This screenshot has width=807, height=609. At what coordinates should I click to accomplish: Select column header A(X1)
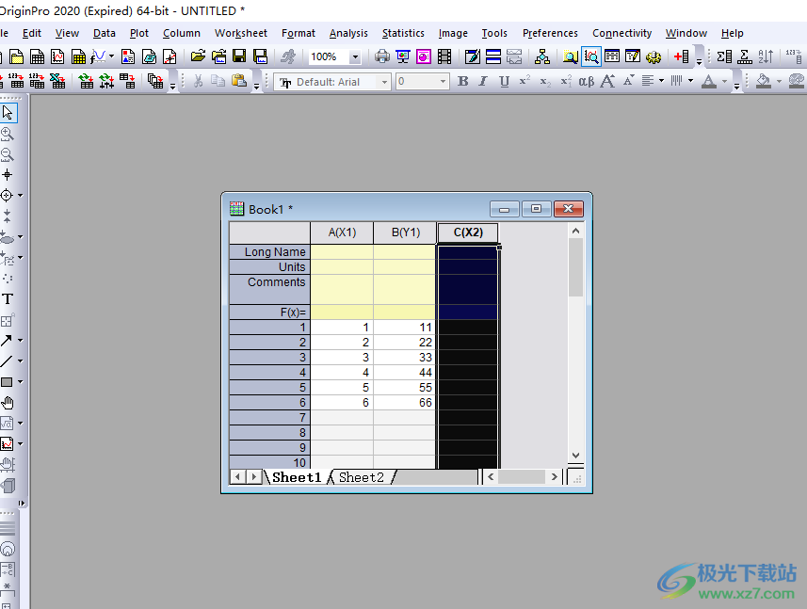pos(342,232)
